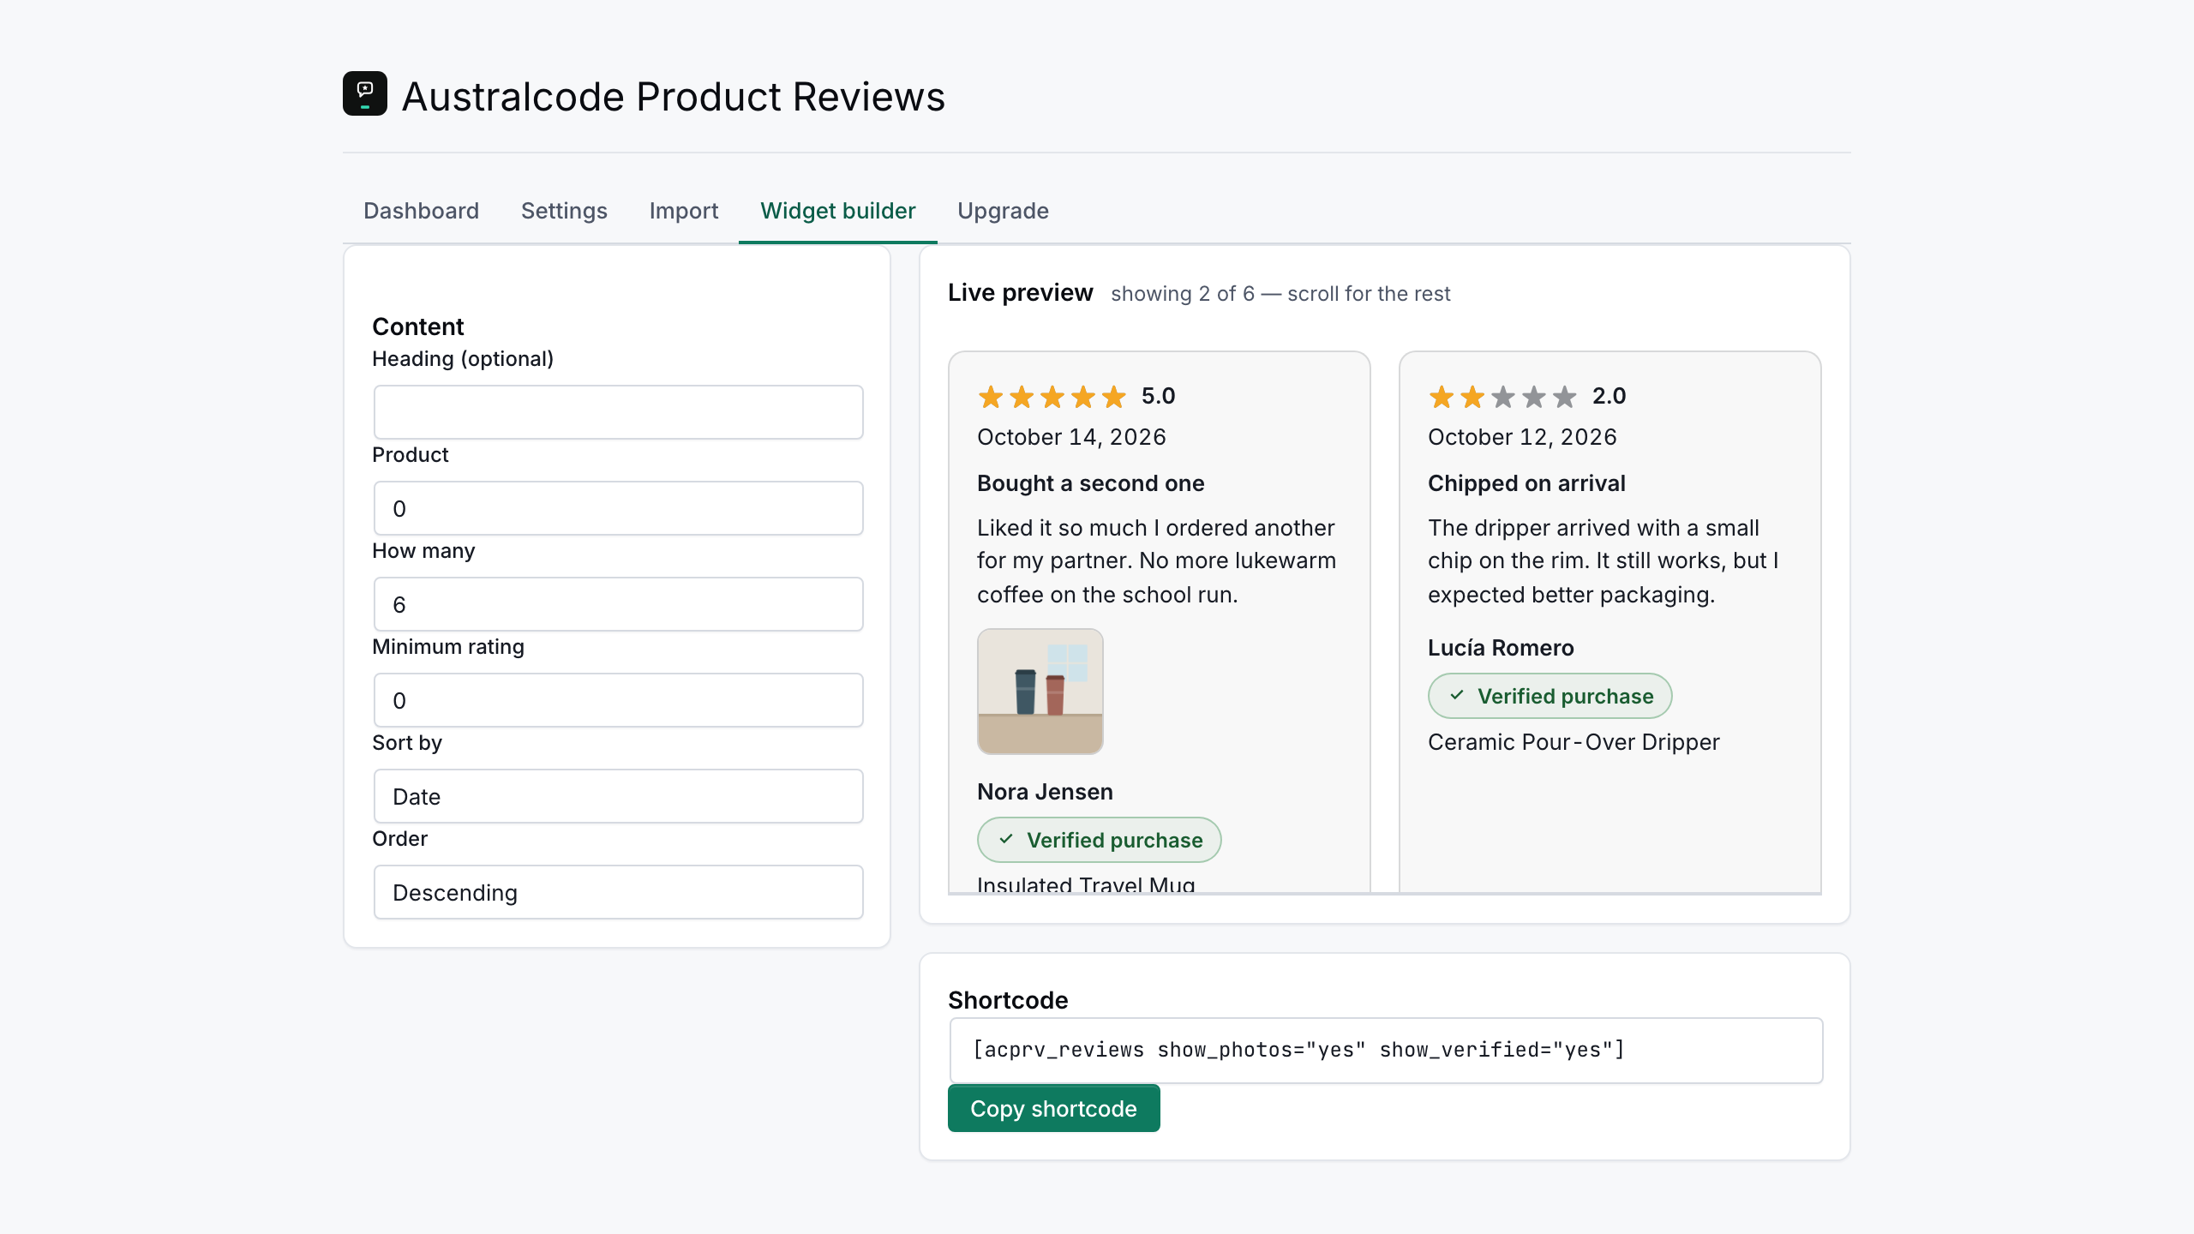Viewport: 2194px width, 1234px height.
Task: Click the 'Bought a second one' review title
Action: [x=1090, y=483]
